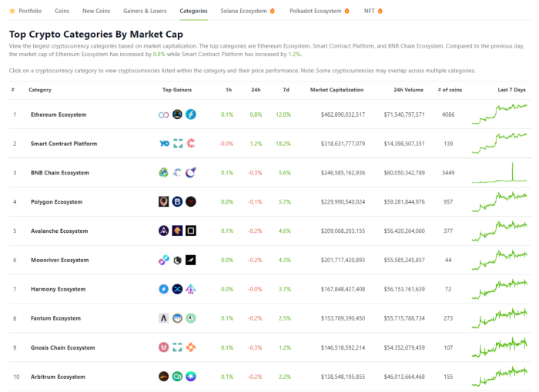Click market cap value $138,548,195,855
Viewport: 539px width, 392px height.
coord(343,377)
